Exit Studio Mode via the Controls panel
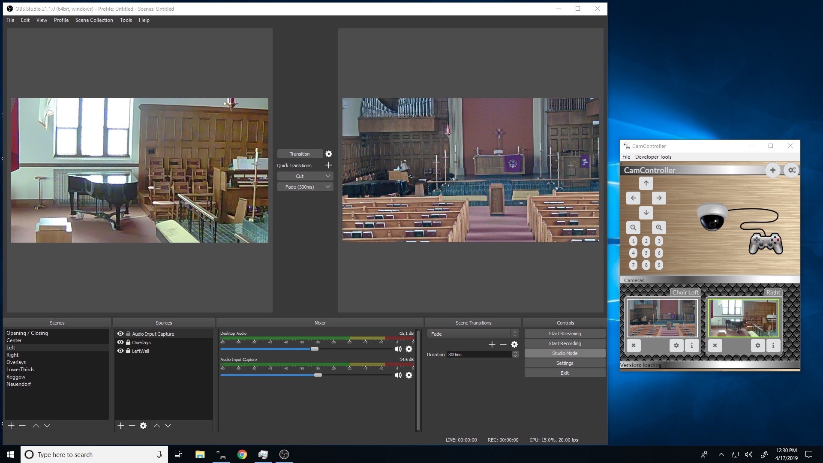This screenshot has width=823, height=463. (x=565, y=353)
